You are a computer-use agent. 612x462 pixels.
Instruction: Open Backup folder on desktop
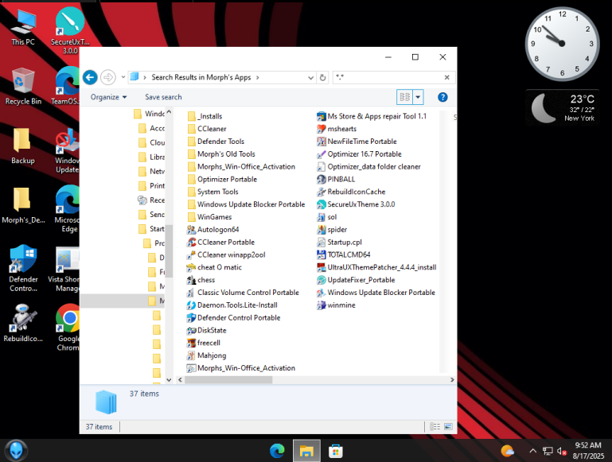click(22, 146)
